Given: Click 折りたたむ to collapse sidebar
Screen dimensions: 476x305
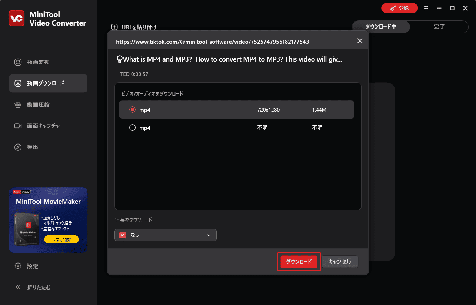Looking at the screenshot, I should tap(48, 287).
